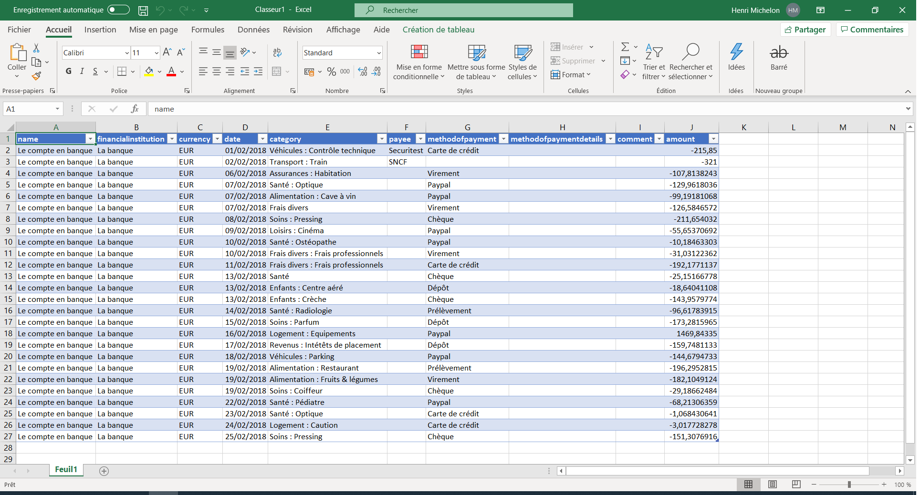Open the font size dropdown
The height and width of the screenshot is (495, 920).
click(156, 53)
